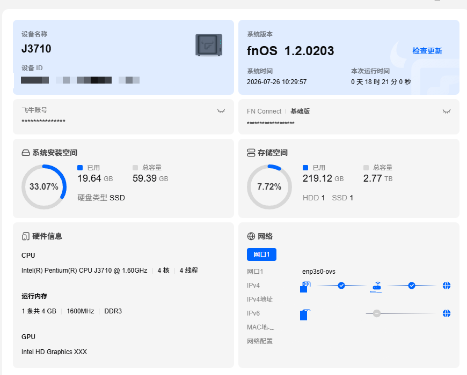Click the 系统安装空间 drive icon
The width and height of the screenshot is (467, 375).
coord(26,153)
